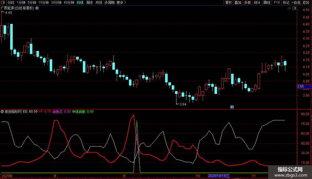Viewport: 312px width, 179px height.
Task: Click the 90.00 indicator axis label
Action: click(305, 114)
